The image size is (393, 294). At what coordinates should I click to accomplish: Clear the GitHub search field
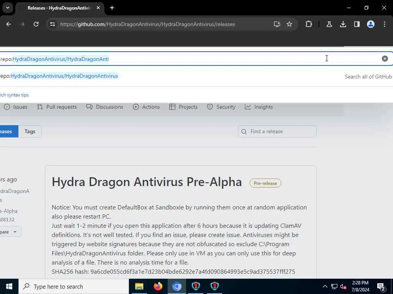pyautogui.click(x=385, y=59)
